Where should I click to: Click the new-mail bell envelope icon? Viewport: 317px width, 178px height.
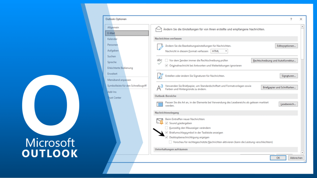160,121
